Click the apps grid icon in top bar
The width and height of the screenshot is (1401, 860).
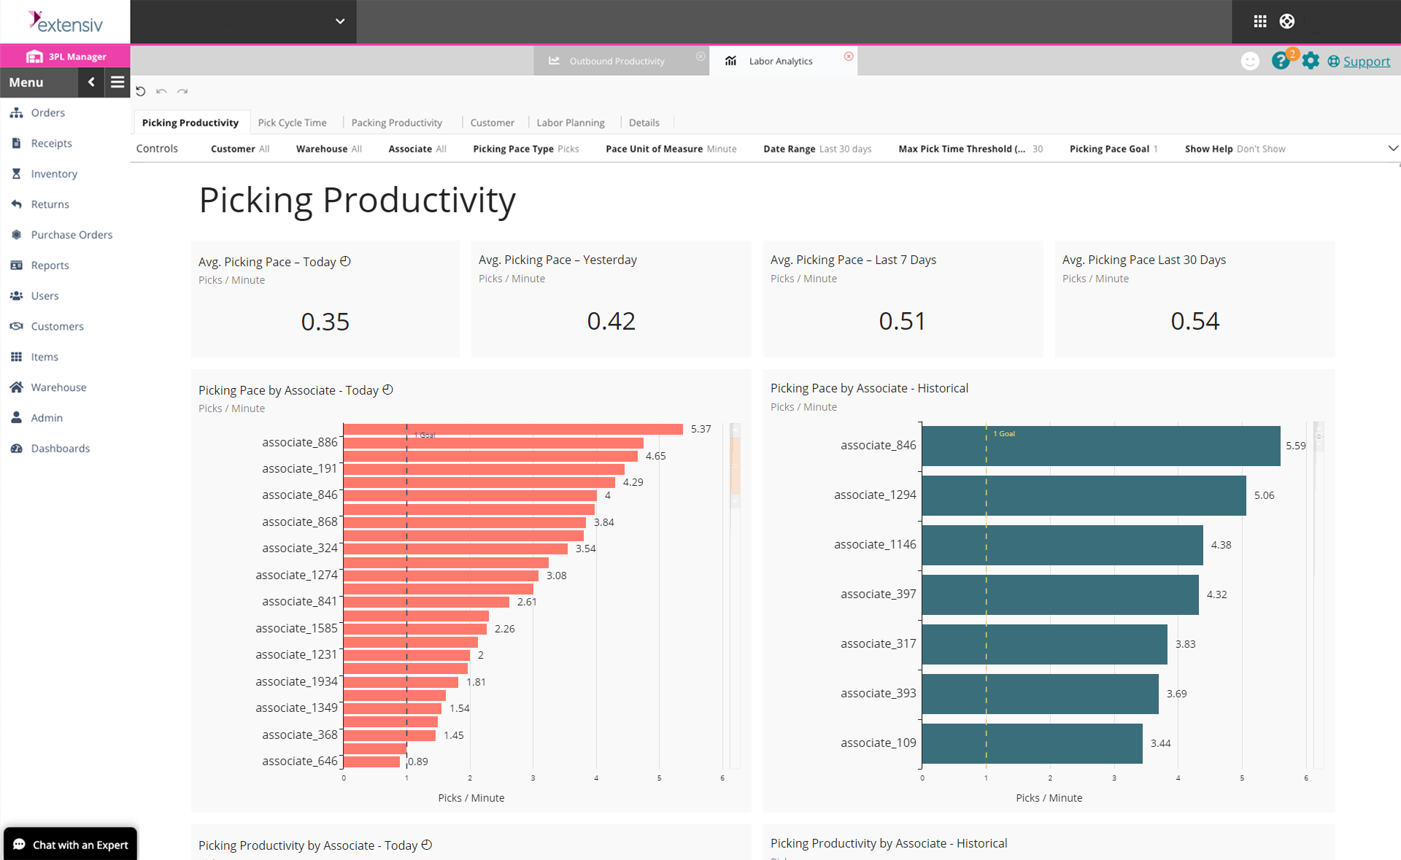[x=1259, y=21]
